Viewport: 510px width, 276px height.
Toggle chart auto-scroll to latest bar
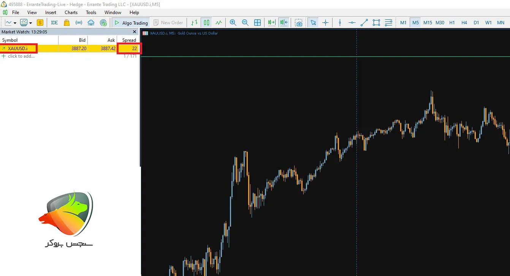[271, 23]
